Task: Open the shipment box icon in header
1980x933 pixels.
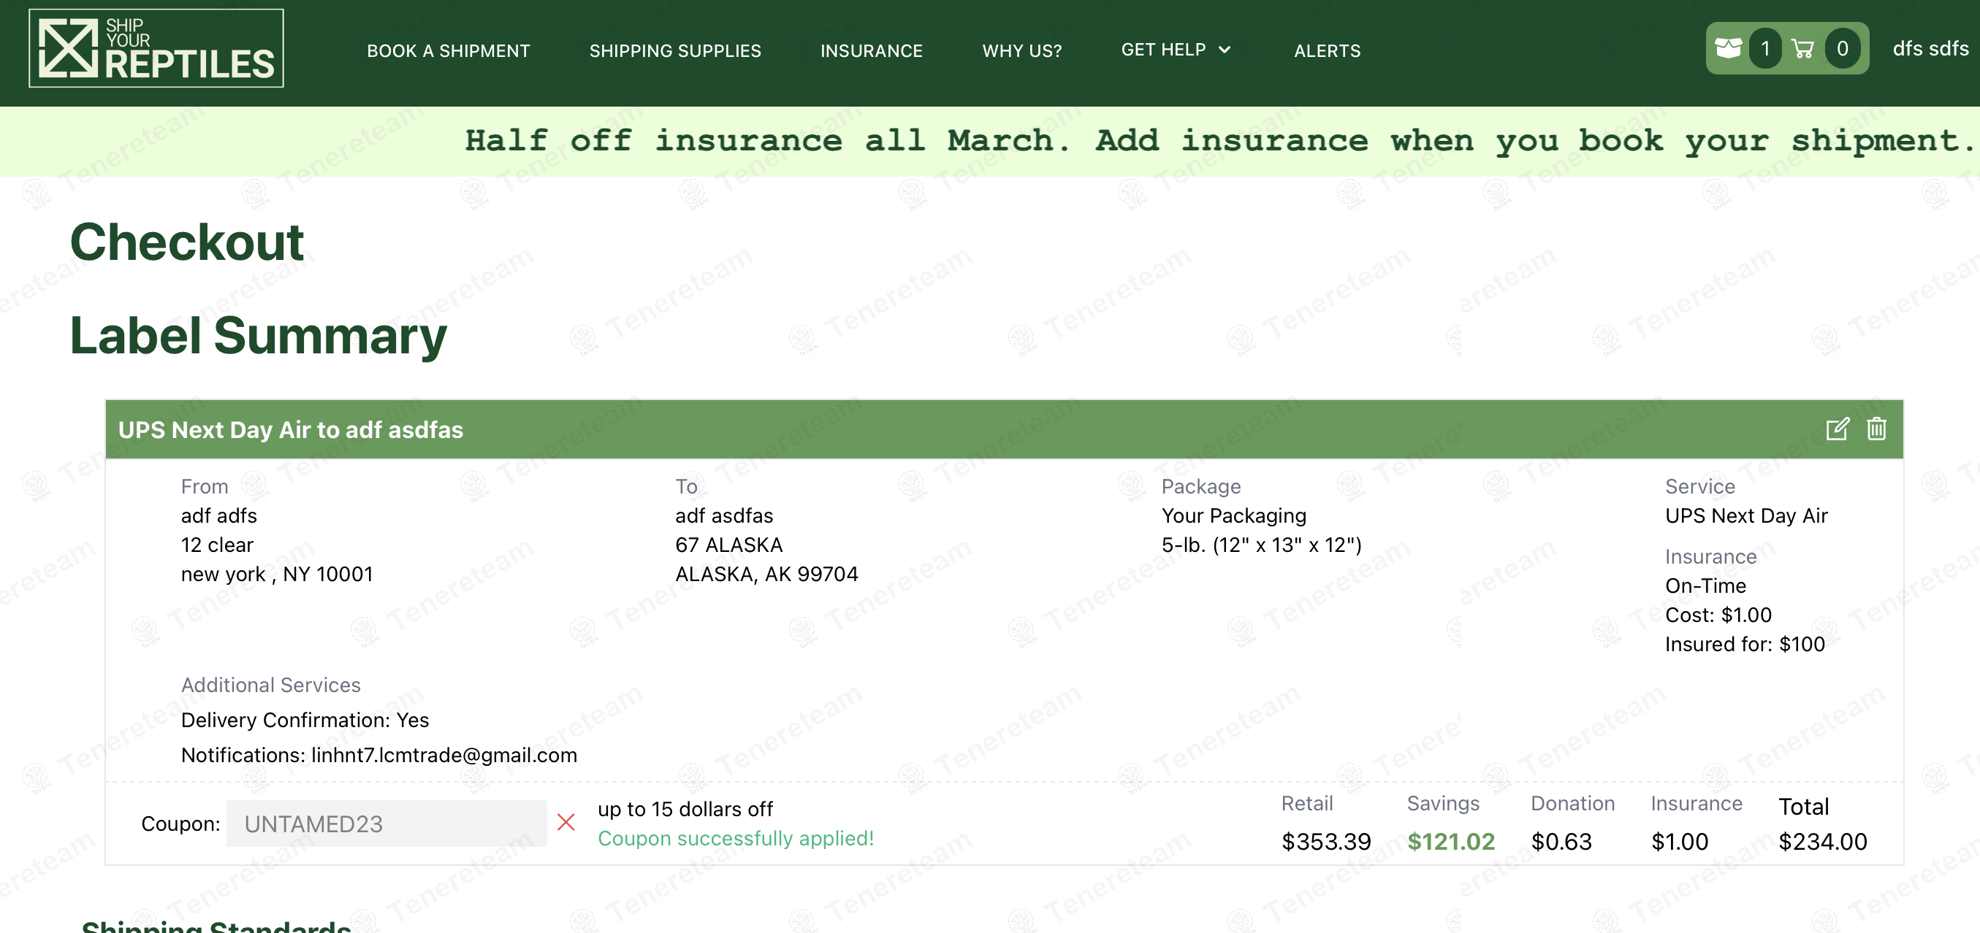Action: coord(1729,48)
